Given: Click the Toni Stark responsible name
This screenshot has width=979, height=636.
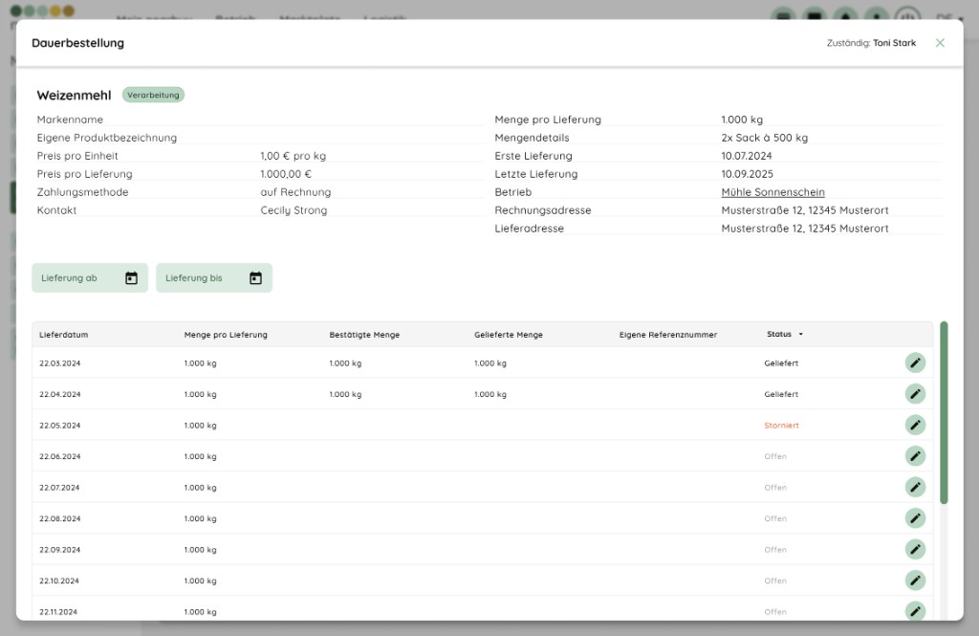Looking at the screenshot, I should tap(894, 43).
